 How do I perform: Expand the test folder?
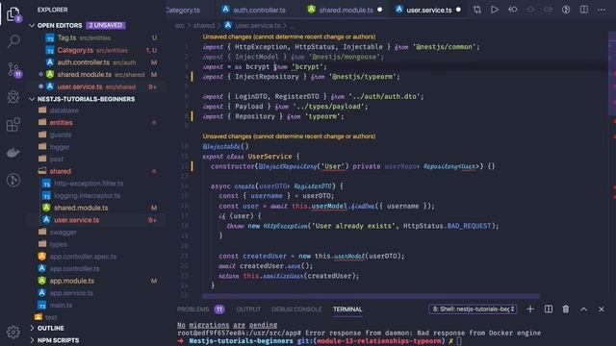(x=51, y=317)
